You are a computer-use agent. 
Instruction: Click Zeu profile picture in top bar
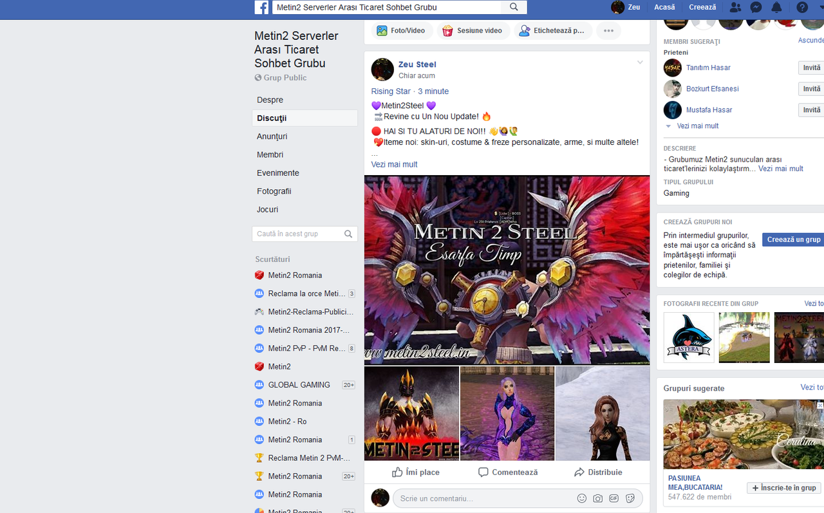click(617, 7)
